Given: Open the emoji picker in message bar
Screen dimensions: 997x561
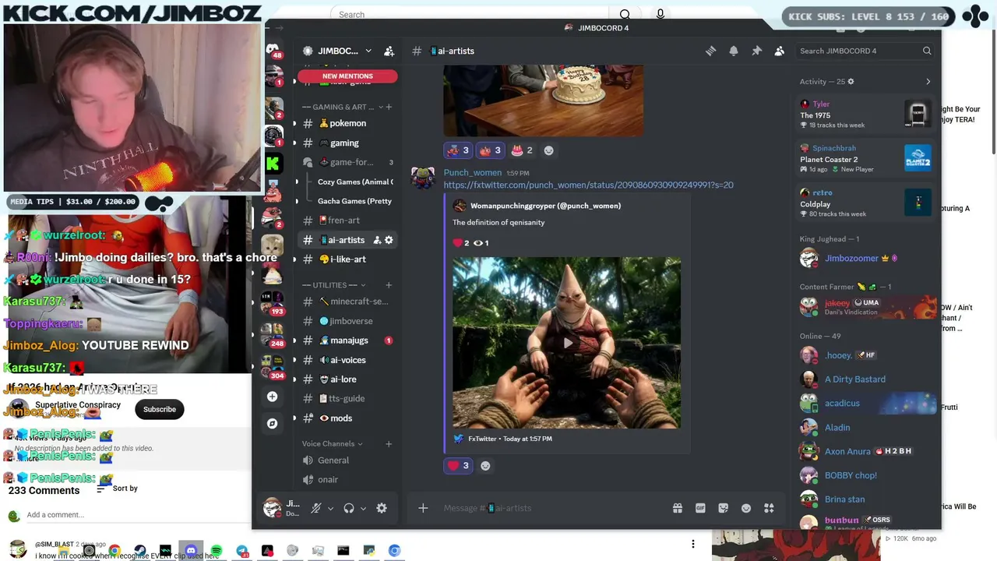Looking at the screenshot, I should [x=746, y=508].
